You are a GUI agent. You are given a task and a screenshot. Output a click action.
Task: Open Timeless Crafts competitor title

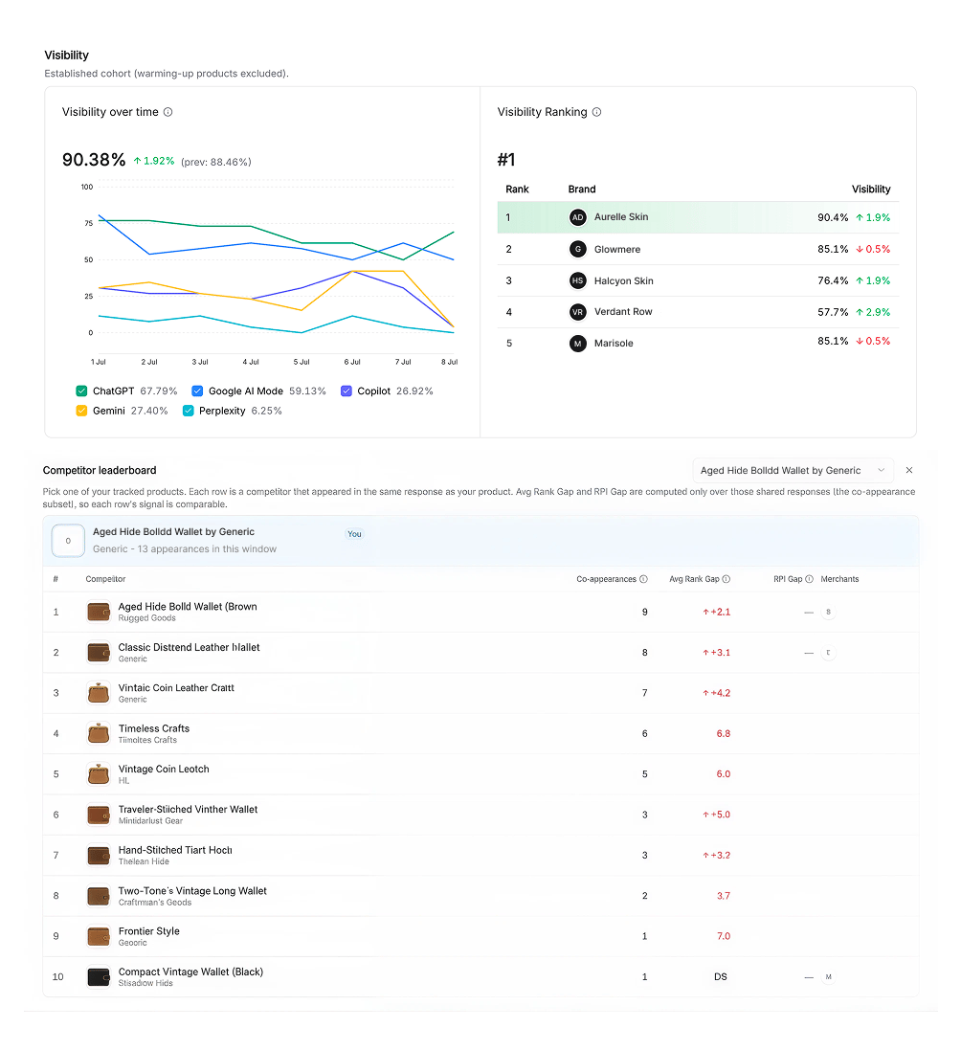pos(154,728)
